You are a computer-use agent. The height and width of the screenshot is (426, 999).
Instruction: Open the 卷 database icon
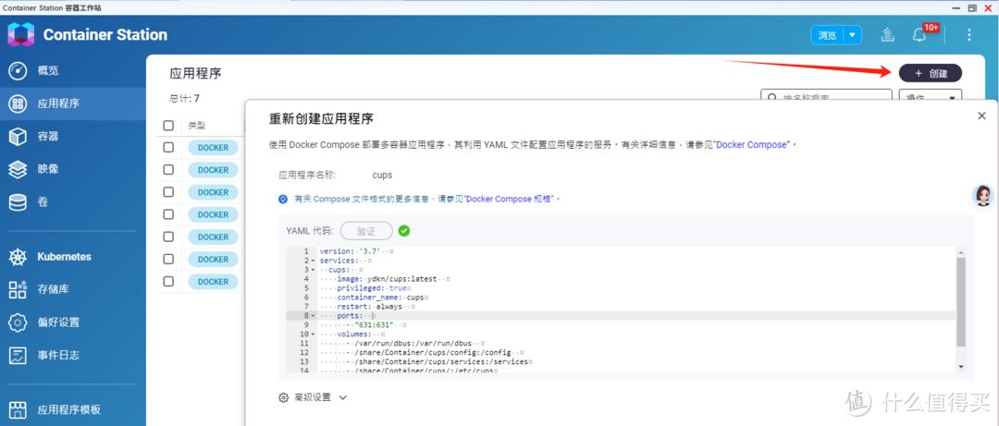(x=18, y=202)
